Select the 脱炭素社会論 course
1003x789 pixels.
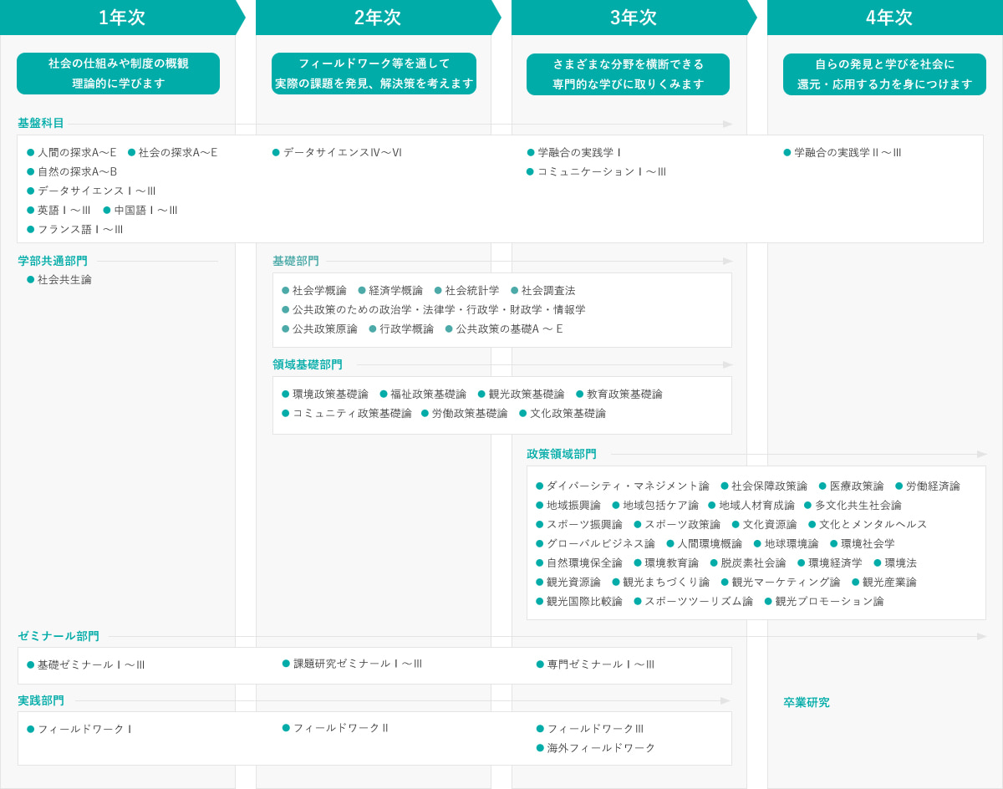coord(753,562)
